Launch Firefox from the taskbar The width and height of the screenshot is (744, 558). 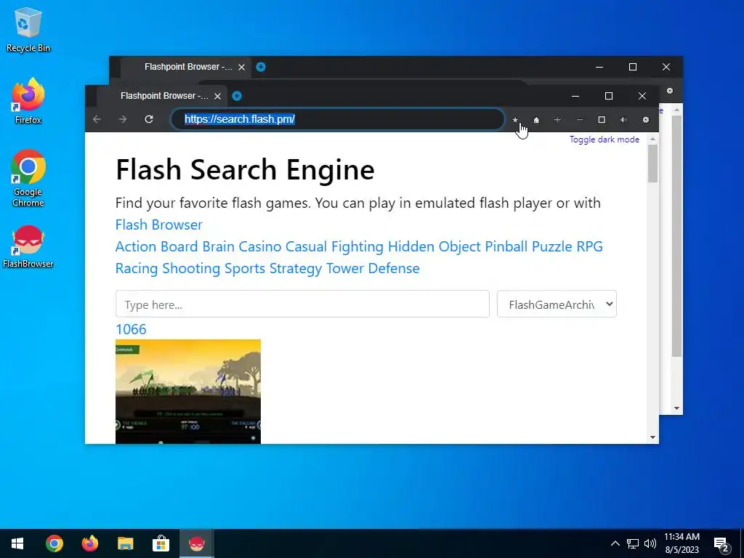click(89, 543)
